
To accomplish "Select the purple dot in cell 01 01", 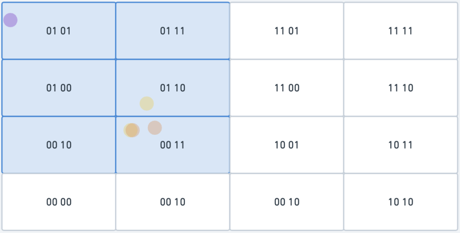I will 10,20.
